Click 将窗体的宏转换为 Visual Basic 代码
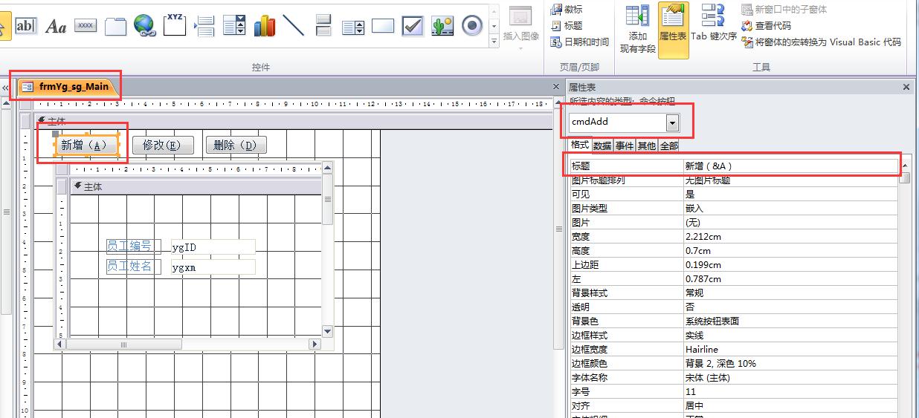 pos(822,42)
